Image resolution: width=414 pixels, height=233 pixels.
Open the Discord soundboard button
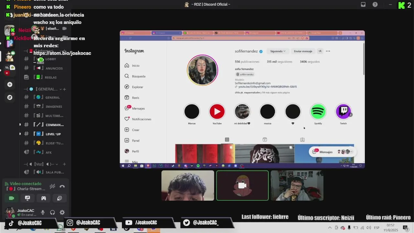click(60, 198)
